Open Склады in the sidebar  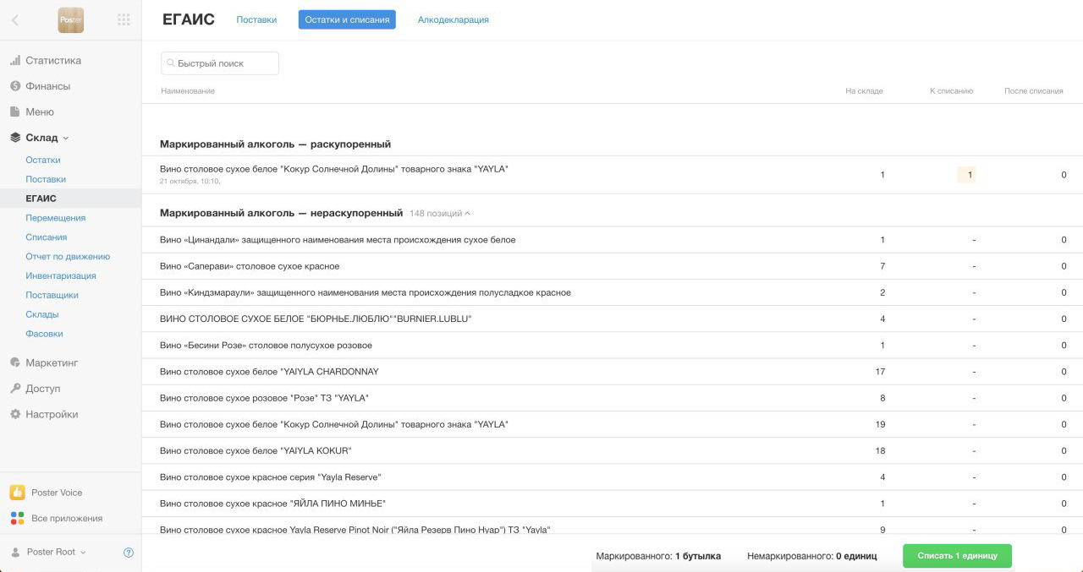click(42, 314)
